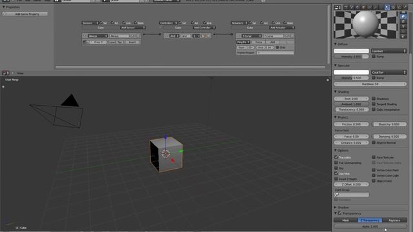413x232 pixels.
Task: Select the Z Transparency mode
Action: [370, 220]
